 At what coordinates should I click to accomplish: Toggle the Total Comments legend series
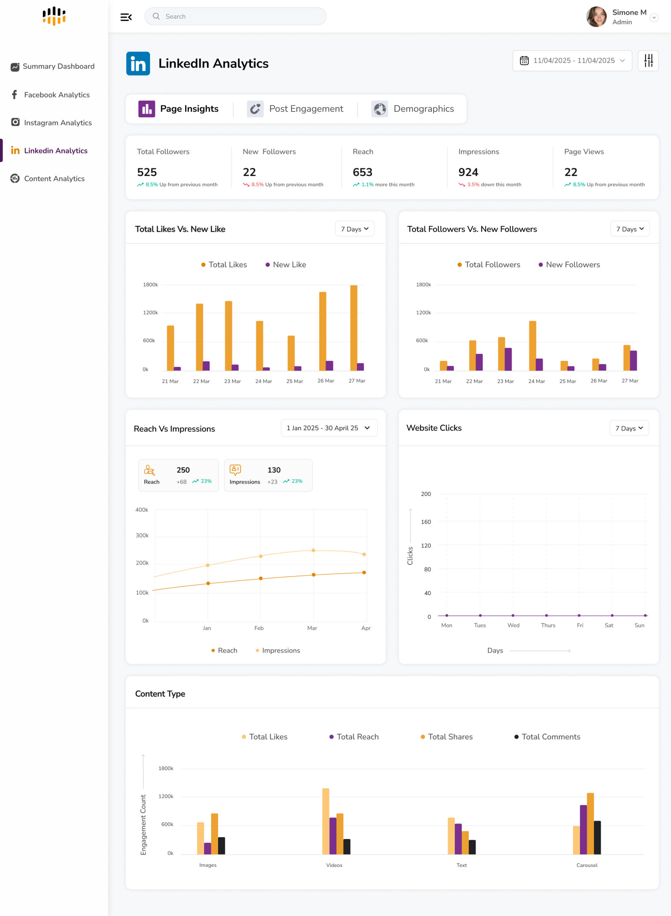[547, 737]
